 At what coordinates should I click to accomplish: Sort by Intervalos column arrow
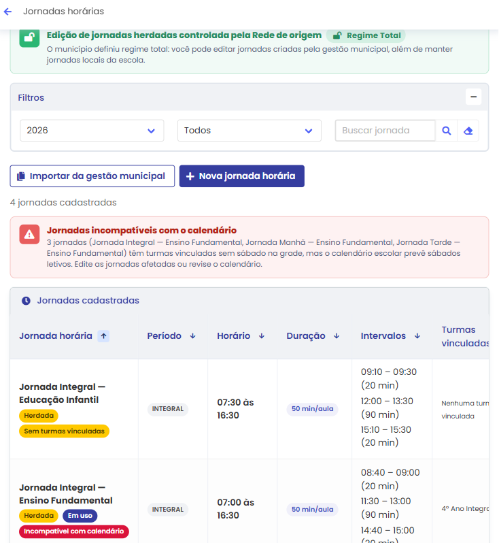(x=417, y=336)
